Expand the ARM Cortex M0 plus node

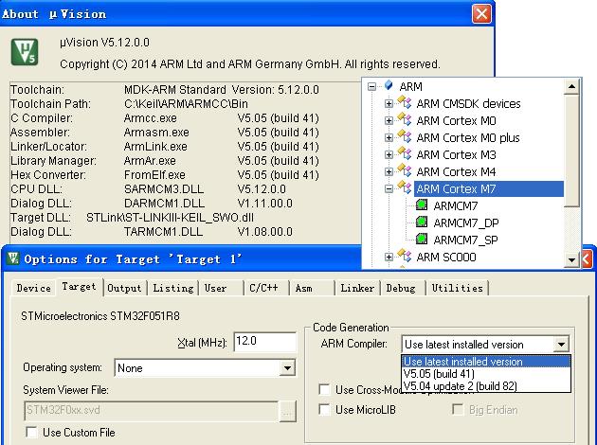point(389,137)
